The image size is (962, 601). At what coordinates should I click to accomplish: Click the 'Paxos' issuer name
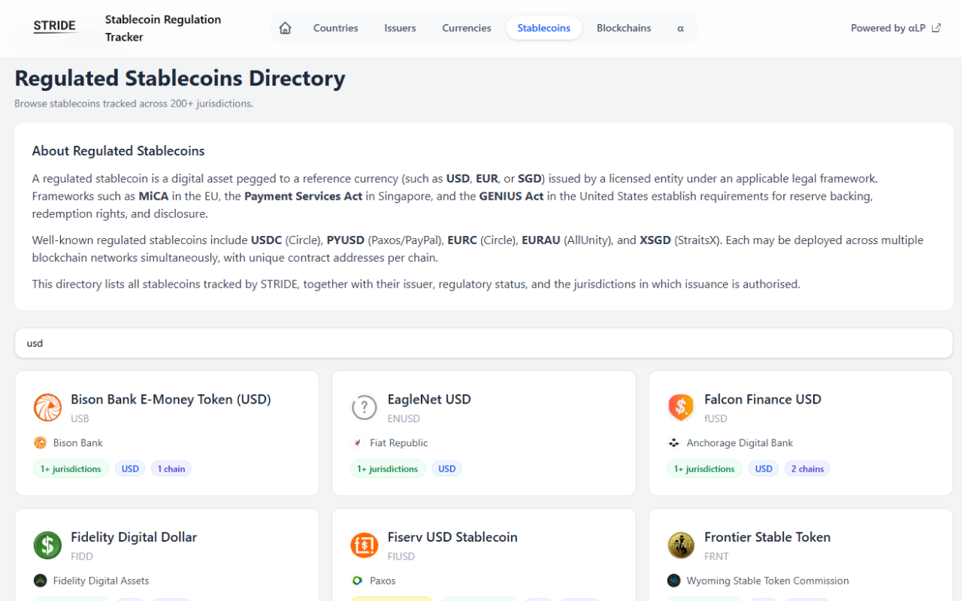(x=383, y=581)
